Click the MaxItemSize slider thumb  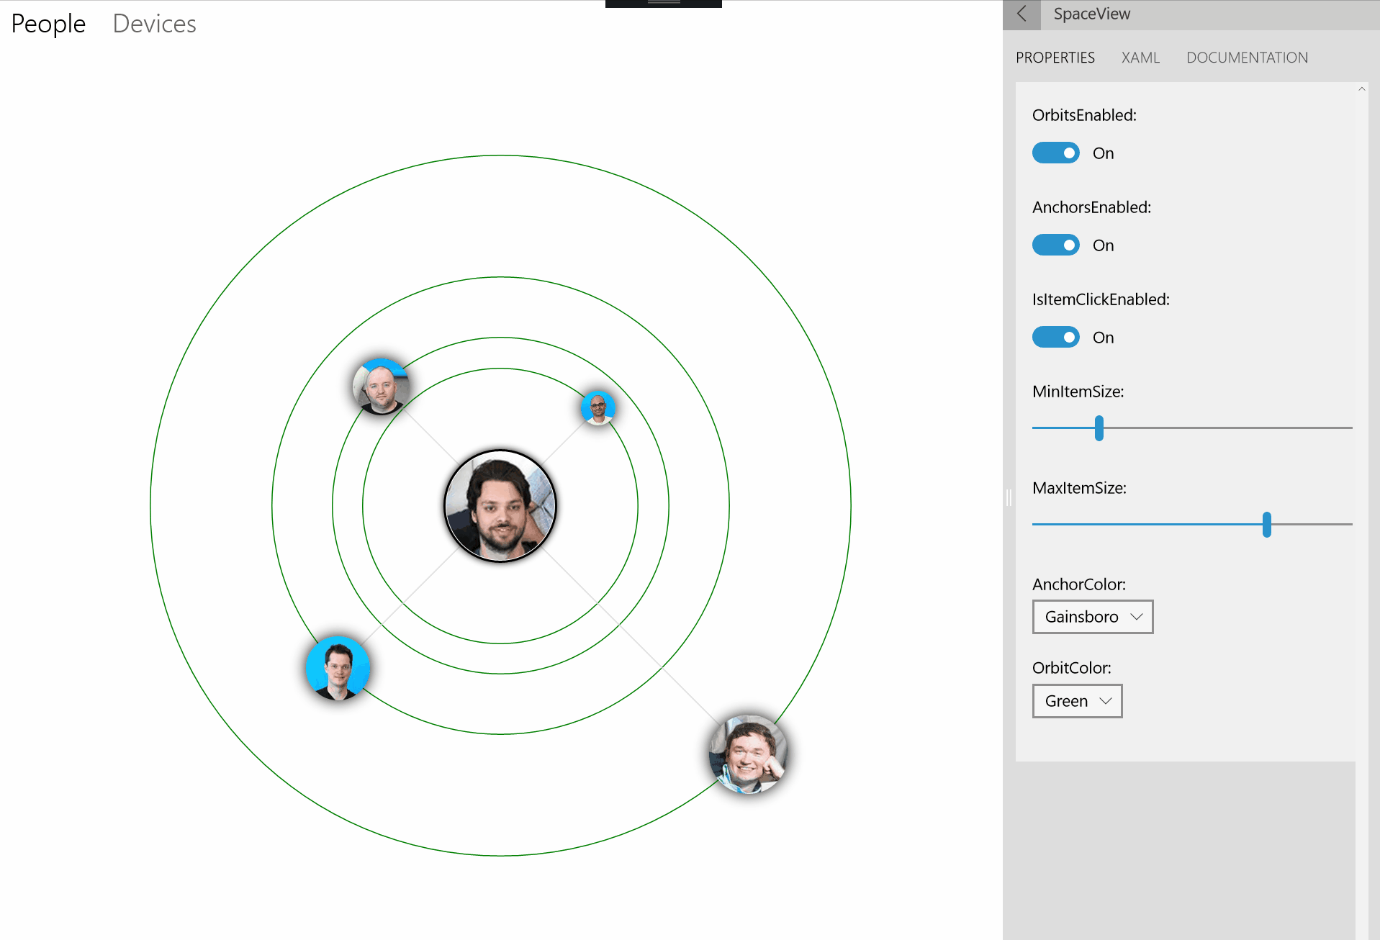(1266, 524)
